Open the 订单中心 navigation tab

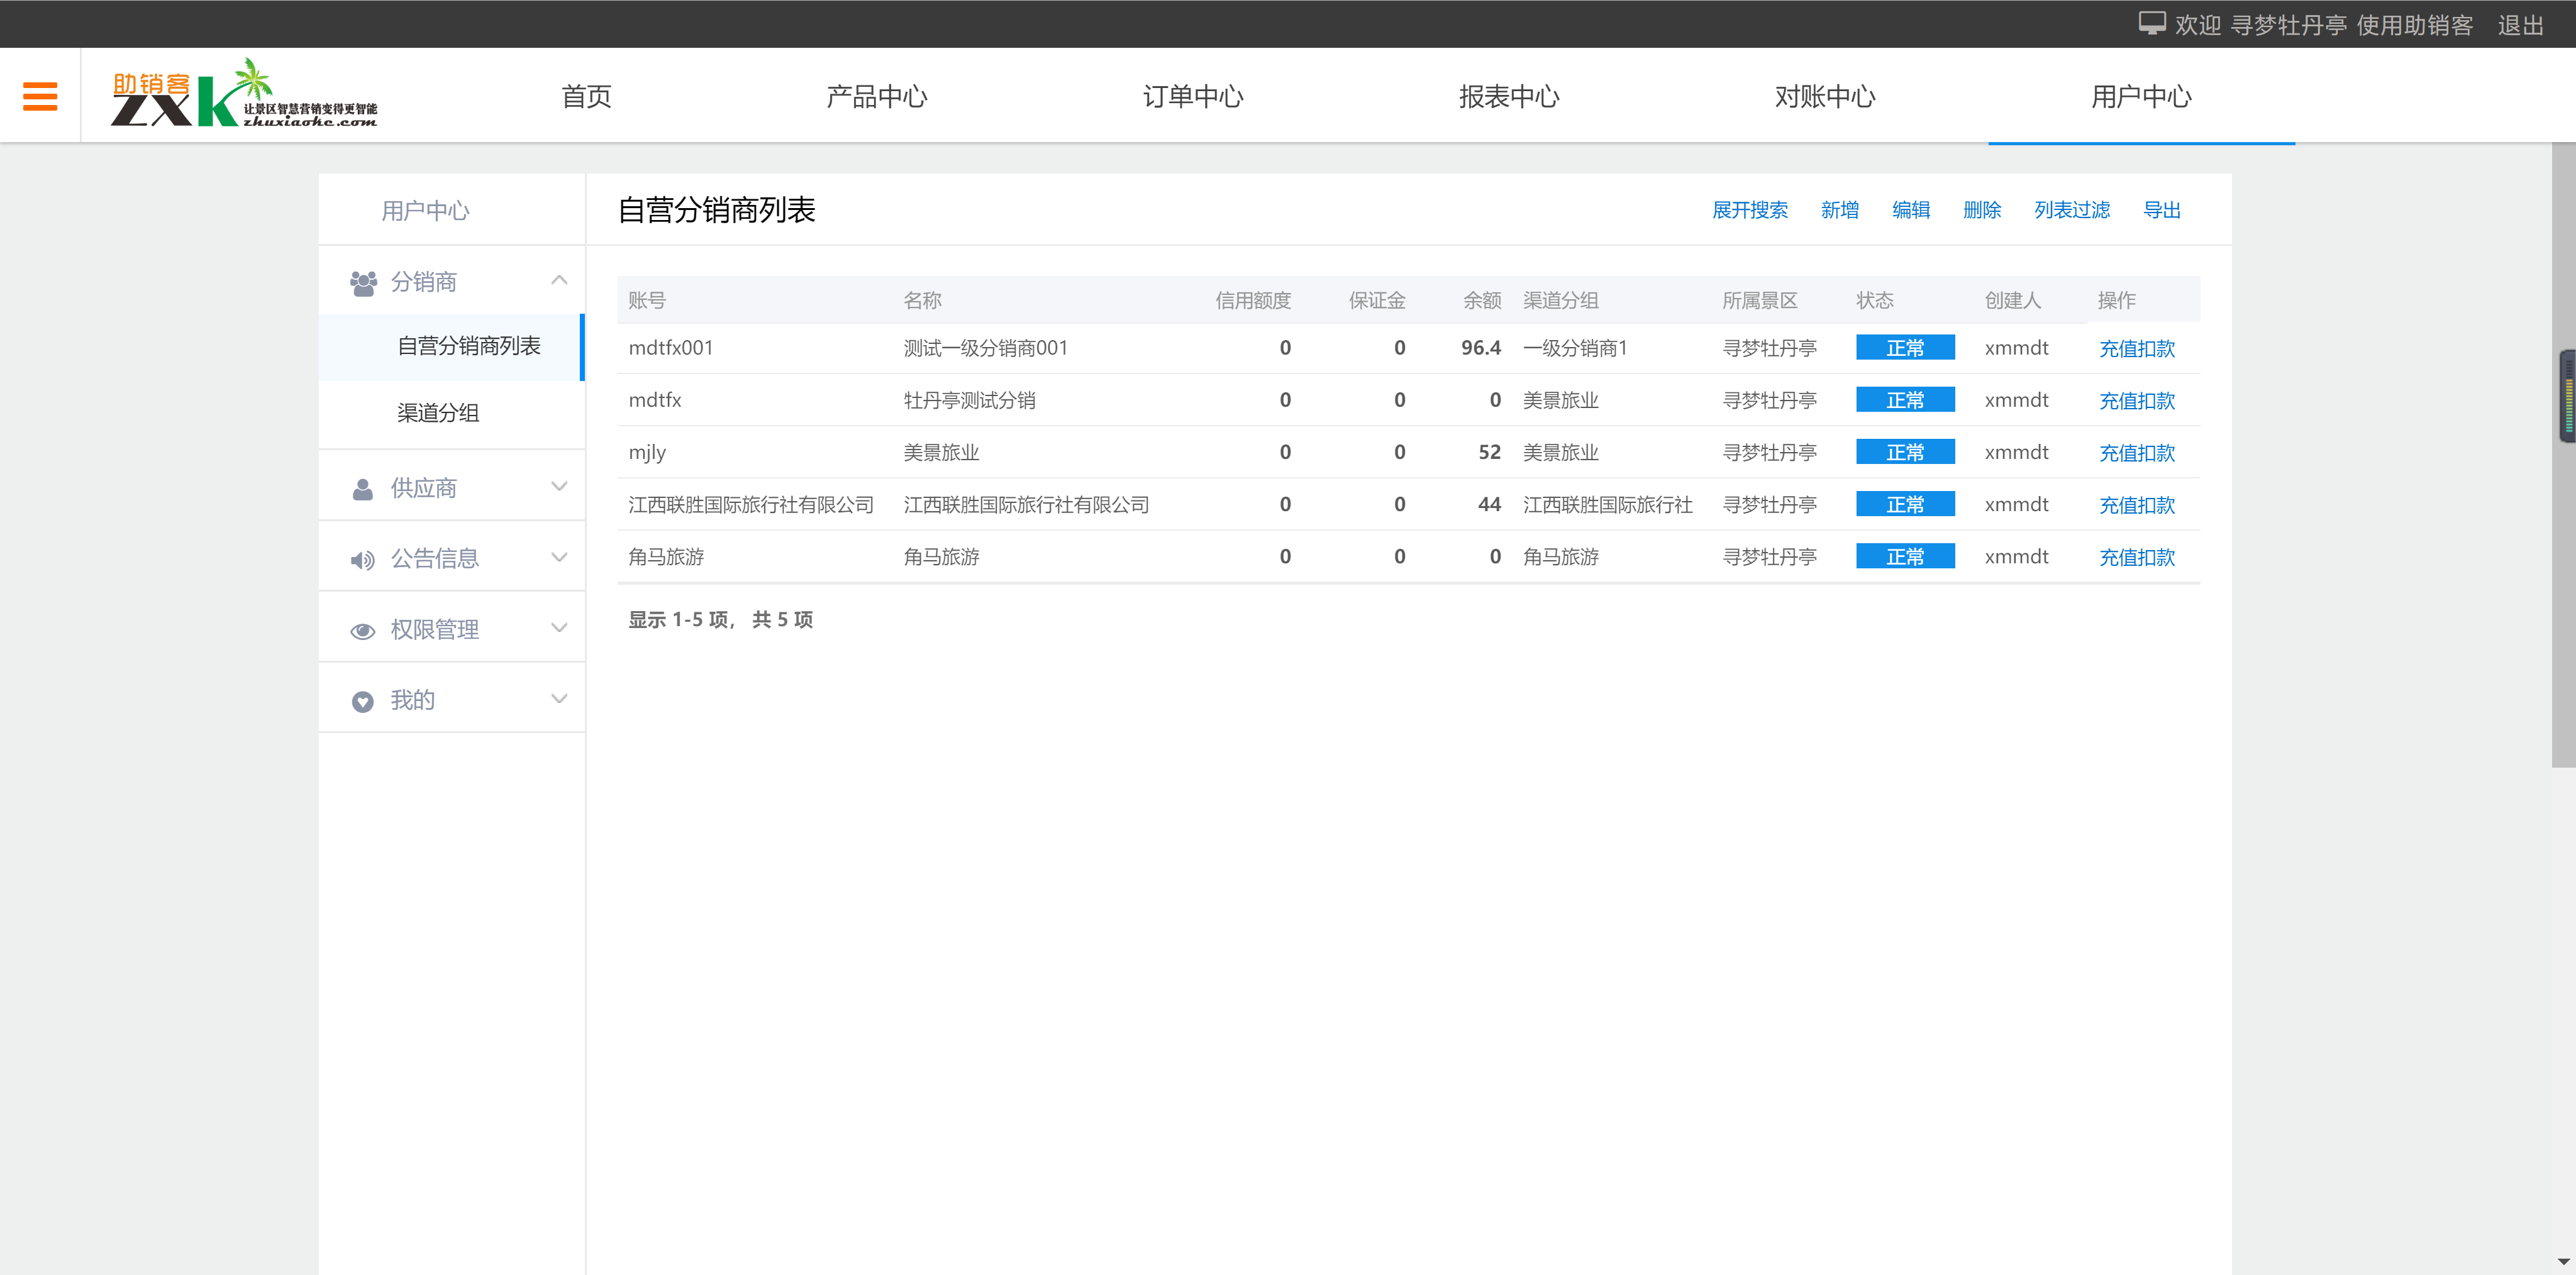[1193, 97]
